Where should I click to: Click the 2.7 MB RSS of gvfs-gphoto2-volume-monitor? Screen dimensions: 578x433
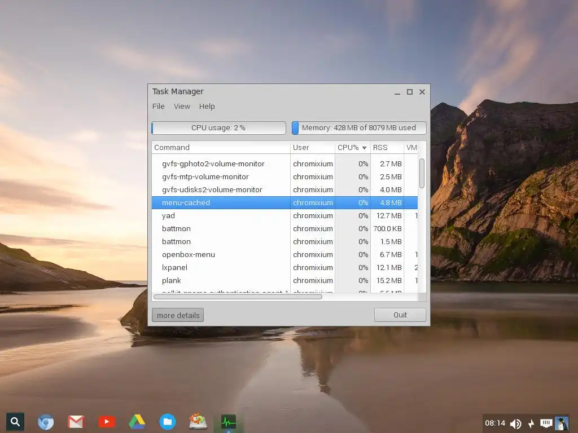point(391,164)
